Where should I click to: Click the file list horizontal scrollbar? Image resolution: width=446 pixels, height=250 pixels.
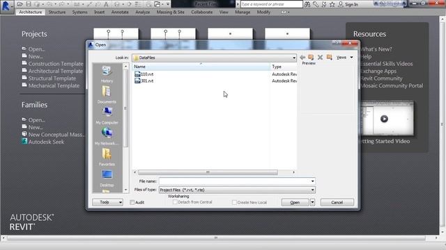coord(208,172)
